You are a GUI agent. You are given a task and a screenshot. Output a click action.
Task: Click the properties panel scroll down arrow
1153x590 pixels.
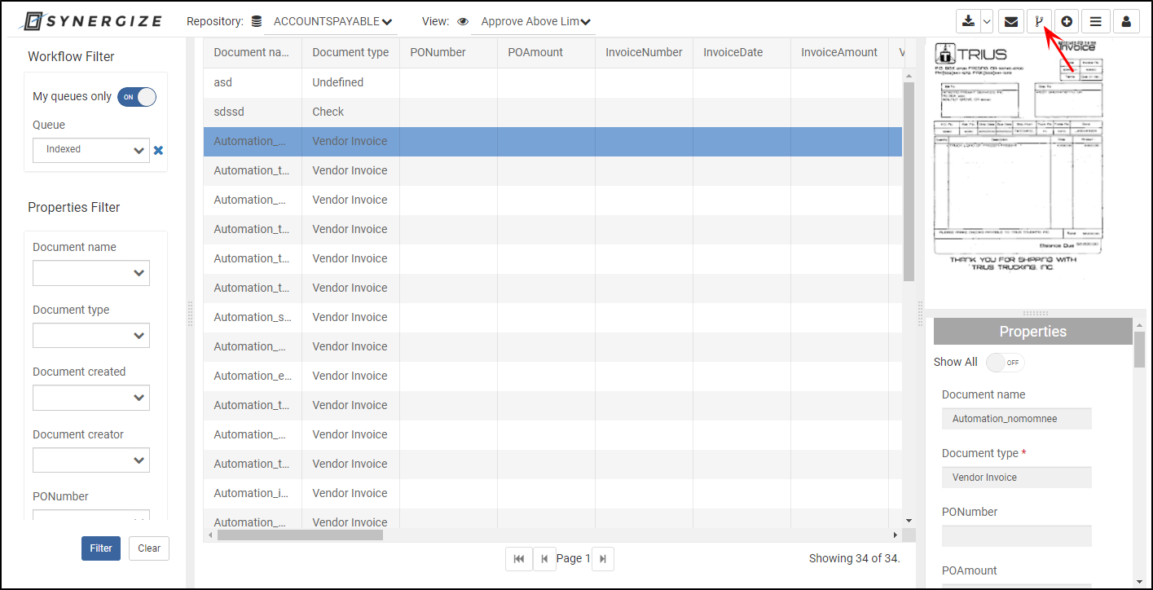[x=1139, y=581]
